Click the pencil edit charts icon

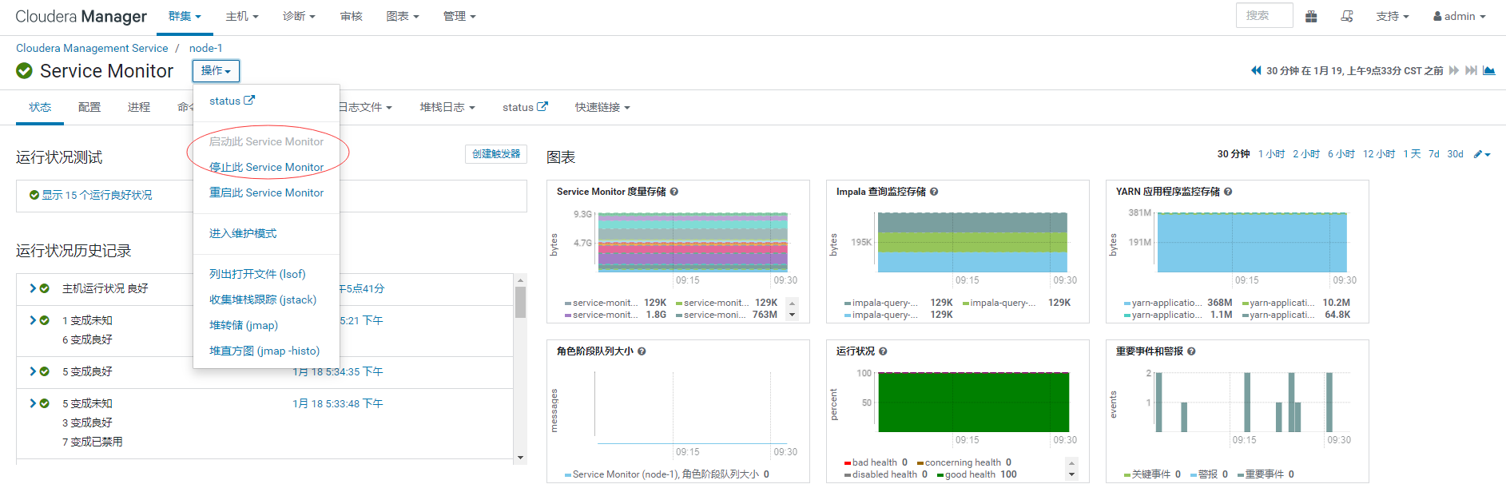1482,154
